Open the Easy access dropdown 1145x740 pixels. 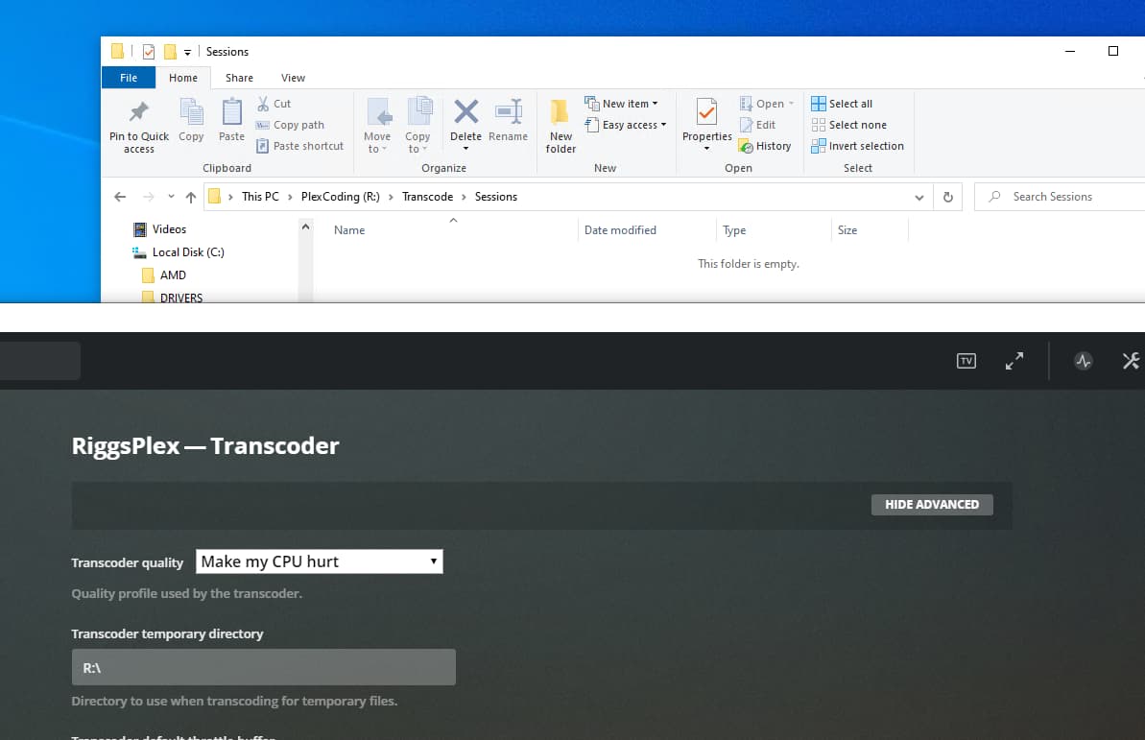pos(626,125)
